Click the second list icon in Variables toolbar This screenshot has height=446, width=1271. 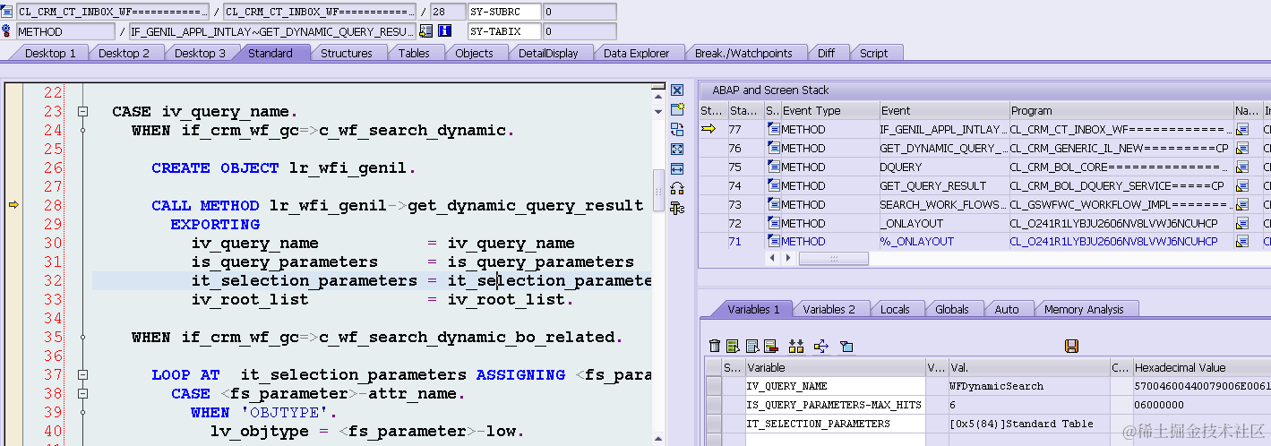(x=751, y=346)
